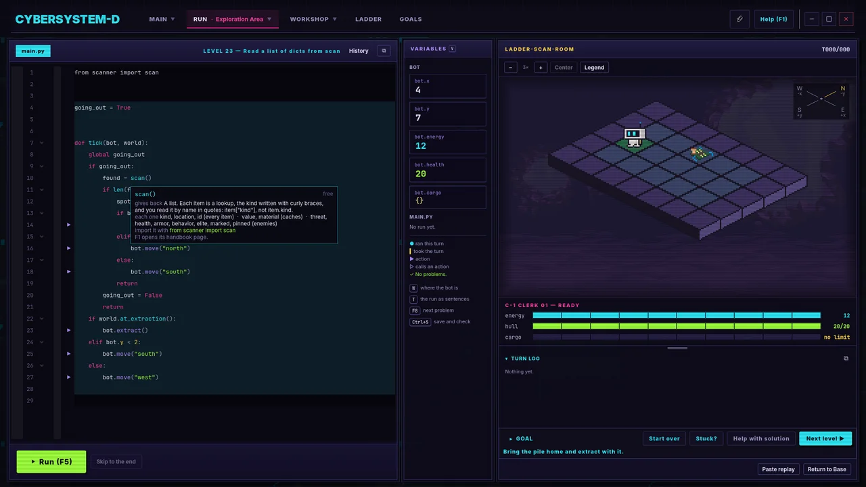Open the RUN Exploration Area dropdown
This screenshot has height=487, width=866.
coord(232,19)
